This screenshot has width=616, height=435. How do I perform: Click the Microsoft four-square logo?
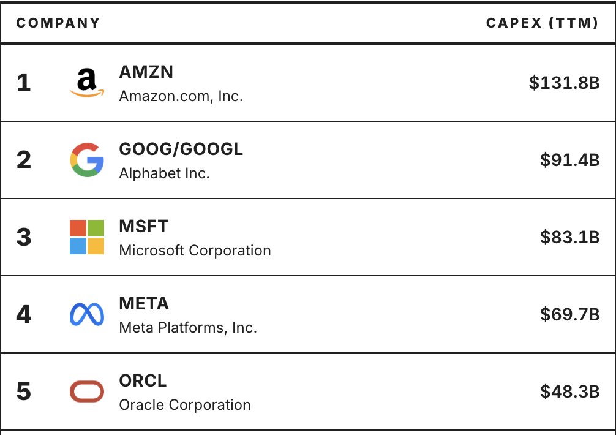click(x=87, y=238)
